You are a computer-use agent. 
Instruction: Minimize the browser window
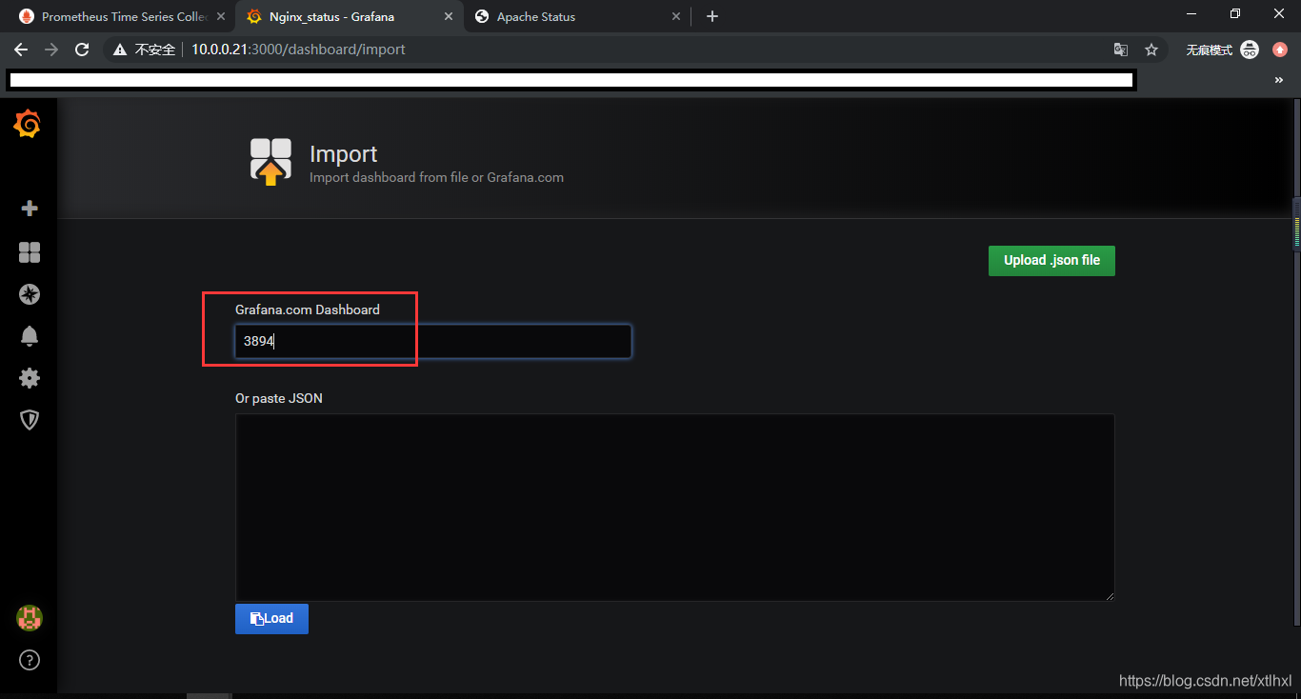[x=1191, y=14]
